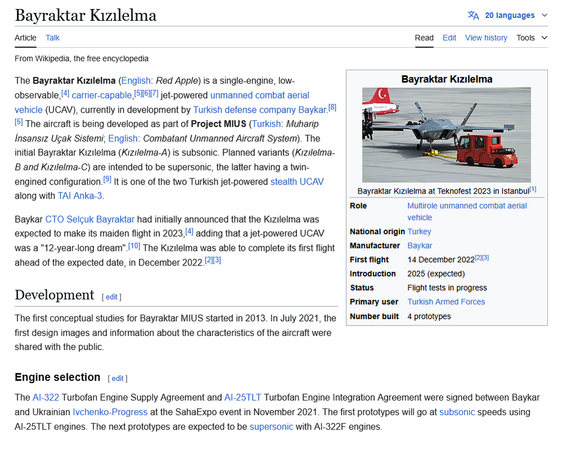562x450 pixels.
Task: Follow the stealth UCAV link
Action: tap(297, 182)
